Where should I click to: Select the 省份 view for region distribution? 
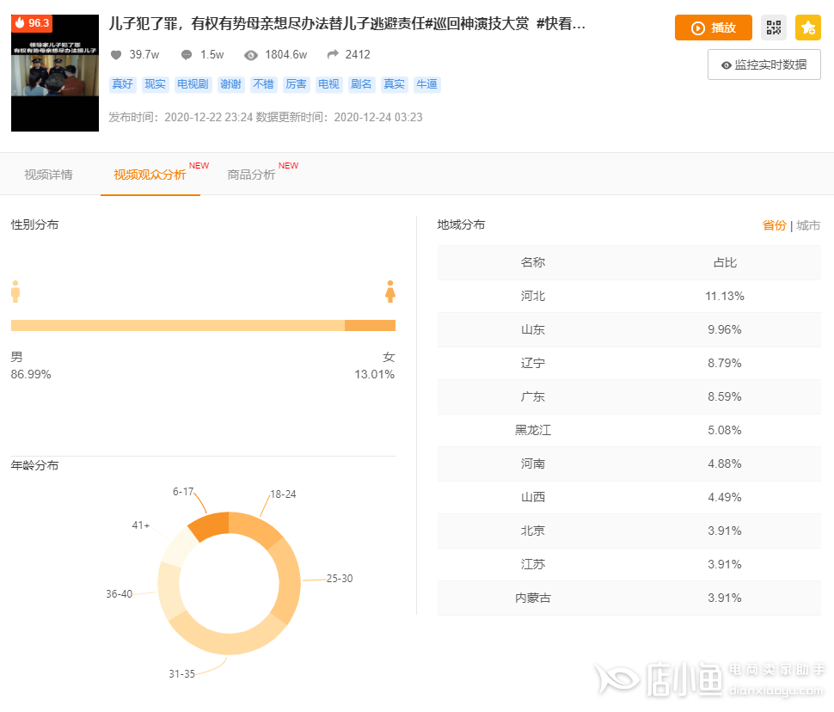click(775, 224)
